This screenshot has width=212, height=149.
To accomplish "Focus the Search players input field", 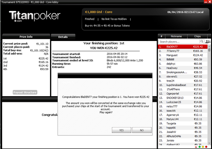I will tap(179, 42).
